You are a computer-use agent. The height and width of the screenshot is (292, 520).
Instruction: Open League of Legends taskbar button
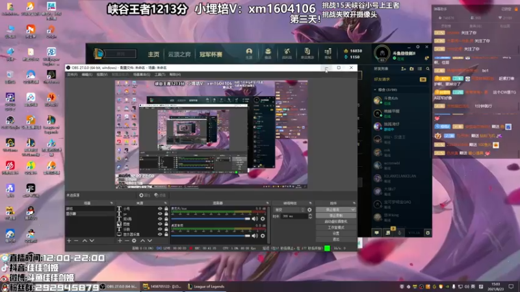tap(206, 287)
